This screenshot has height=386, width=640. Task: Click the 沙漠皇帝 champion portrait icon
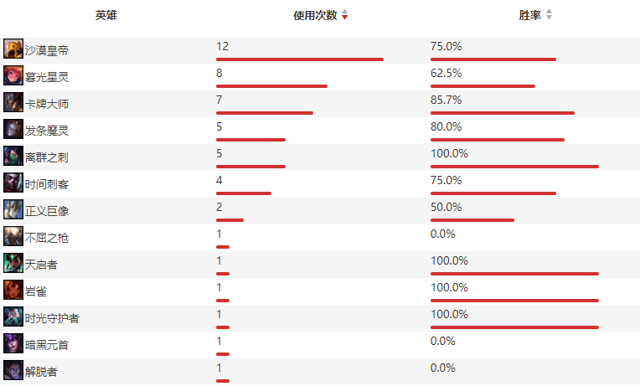[13, 49]
